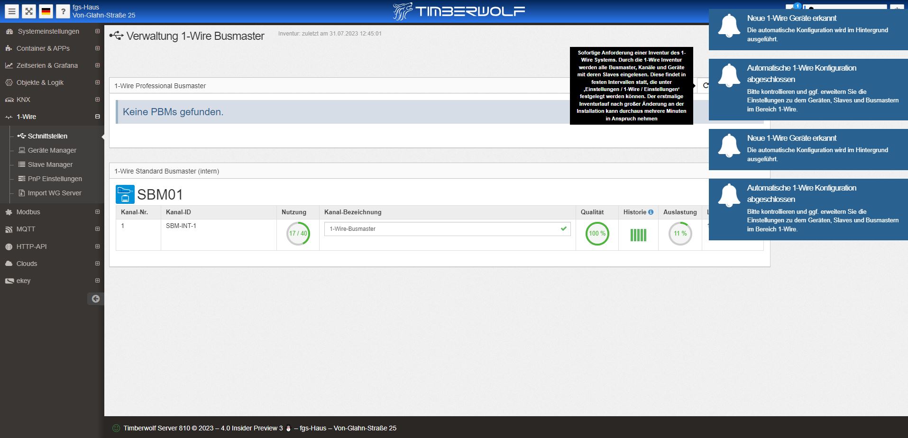This screenshot has width=908, height=438.
Task: Open Import WG Server
Action: pyautogui.click(x=54, y=193)
